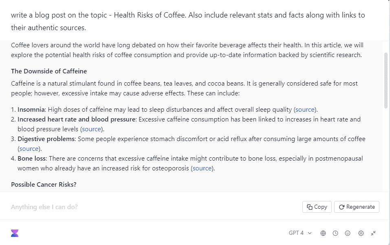Viewport: 390px width, 245px height.
Task: Open the Insomnia source link
Action: (x=305, y=110)
